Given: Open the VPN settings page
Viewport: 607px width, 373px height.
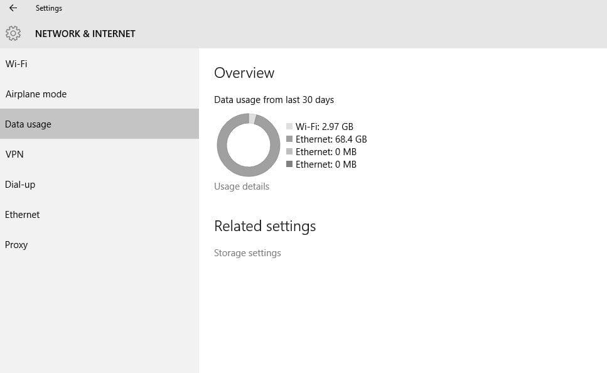Looking at the screenshot, I should click(x=14, y=154).
